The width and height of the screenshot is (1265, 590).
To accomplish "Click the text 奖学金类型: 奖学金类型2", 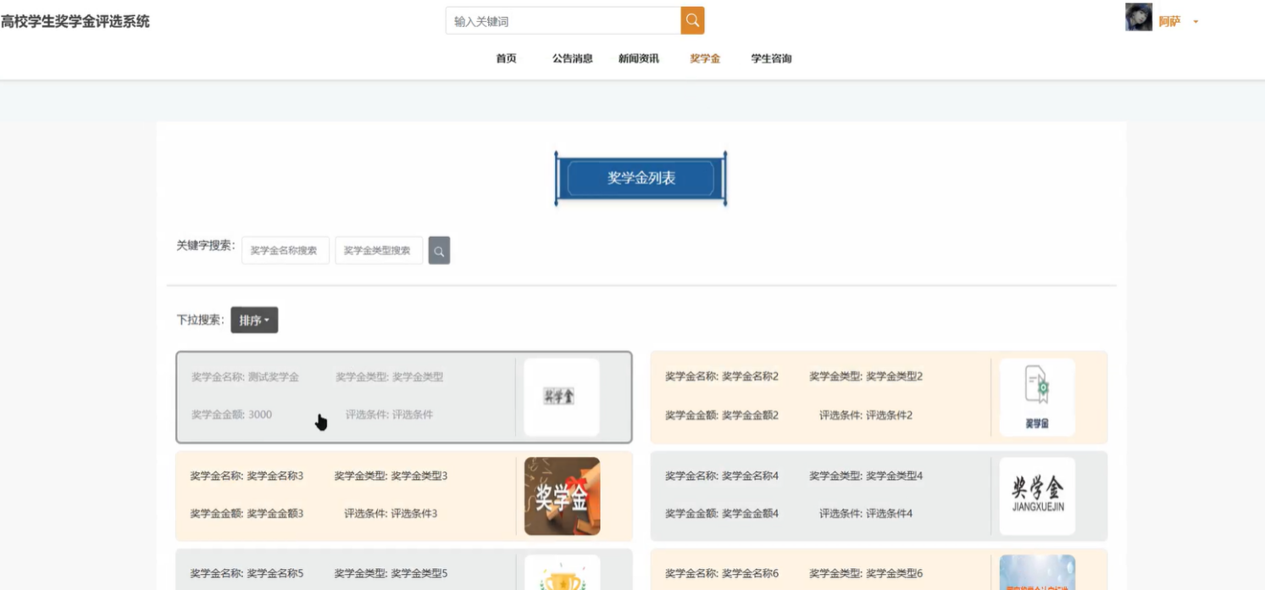I will (866, 377).
